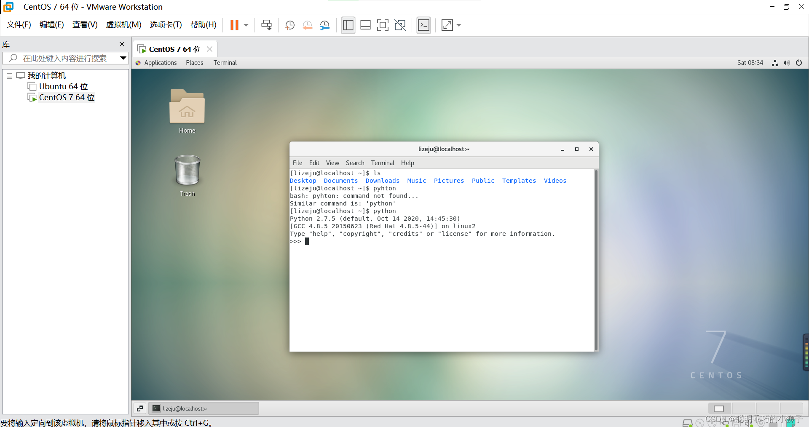This screenshot has width=809, height=427.
Task: Toggle the thumbnail bar view
Action: pos(365,25)
